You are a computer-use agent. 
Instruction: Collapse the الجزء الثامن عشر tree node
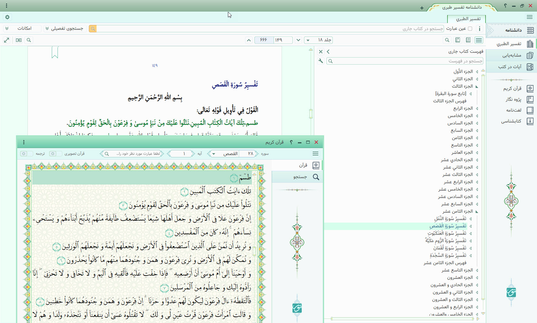477,211
